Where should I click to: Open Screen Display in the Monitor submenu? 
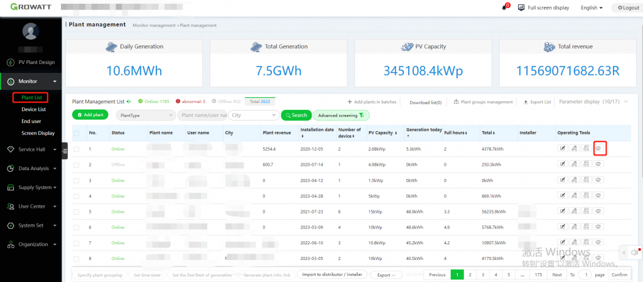click(x=38, y=133)
